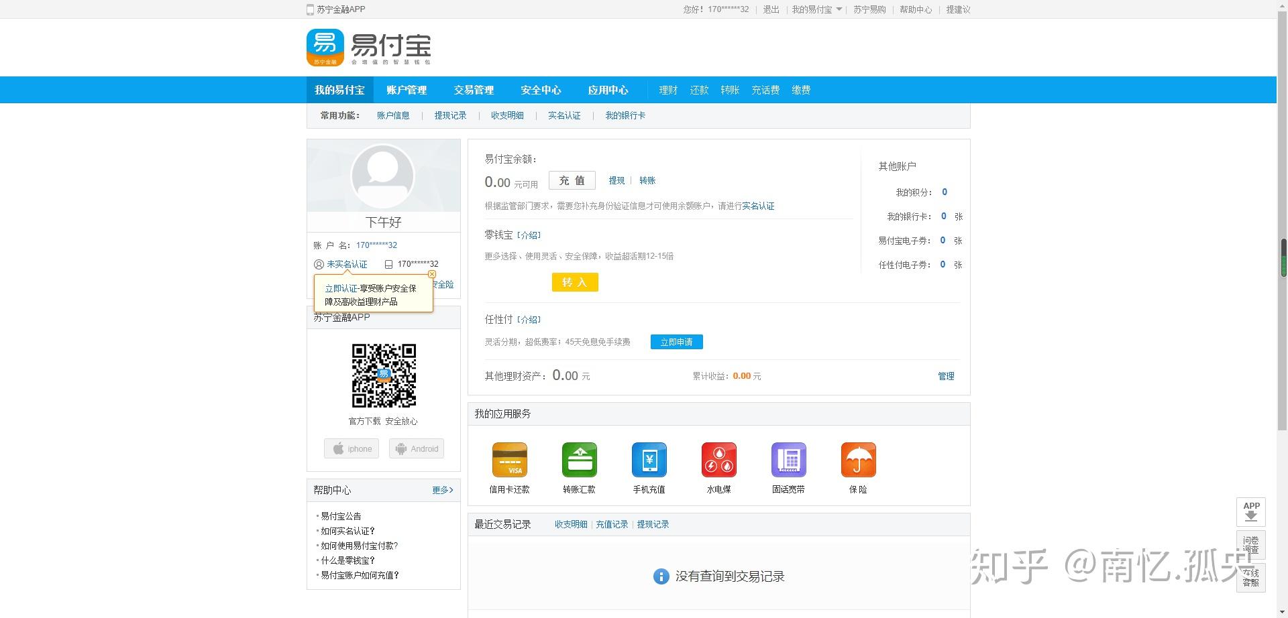Image resolution: width=1288 pixels, height=618 pixels.
Task: Click the 易付宝电子券 count 0
Action: click(943, 241)
